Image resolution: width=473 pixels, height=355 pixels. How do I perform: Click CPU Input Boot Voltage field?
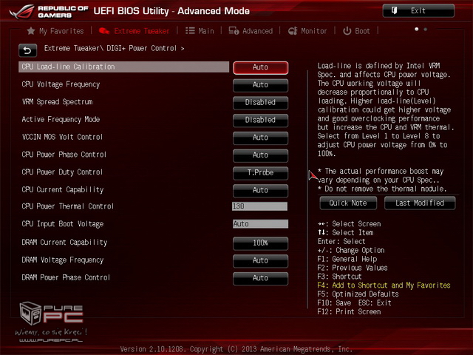coord(260,223)
